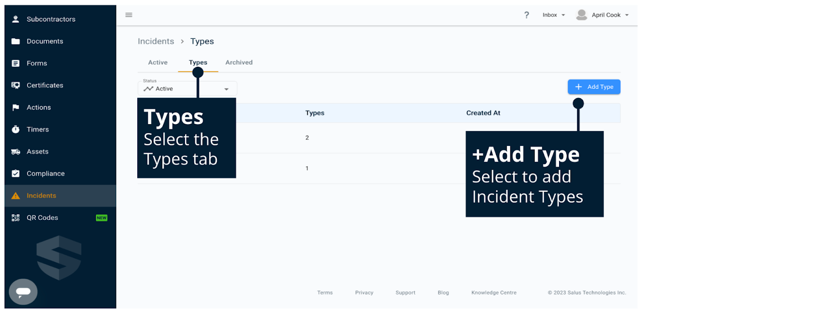Expand the Status dropdown
This screenshot has width=829, height=312.
226,89
